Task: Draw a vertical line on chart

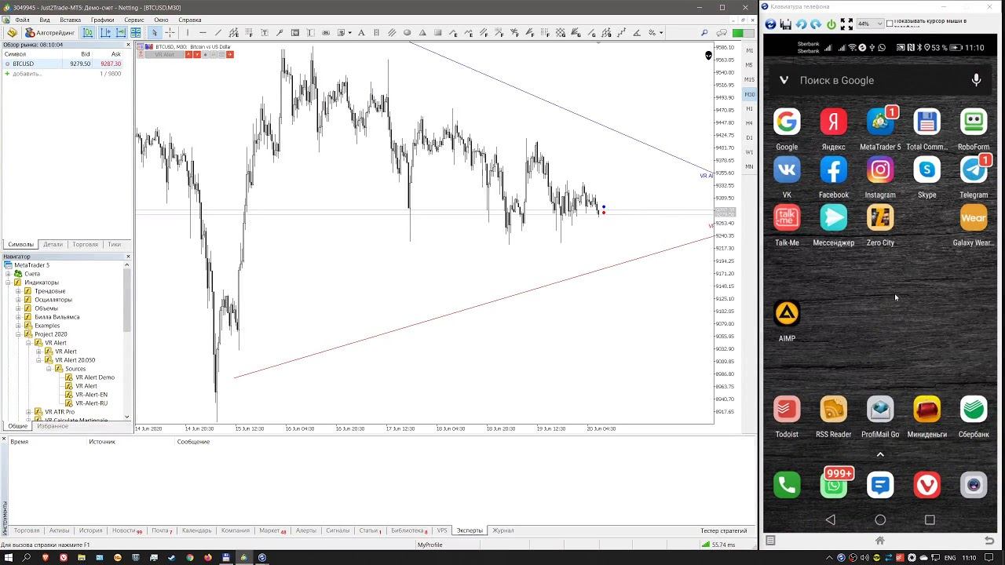Action: point(188,33)
